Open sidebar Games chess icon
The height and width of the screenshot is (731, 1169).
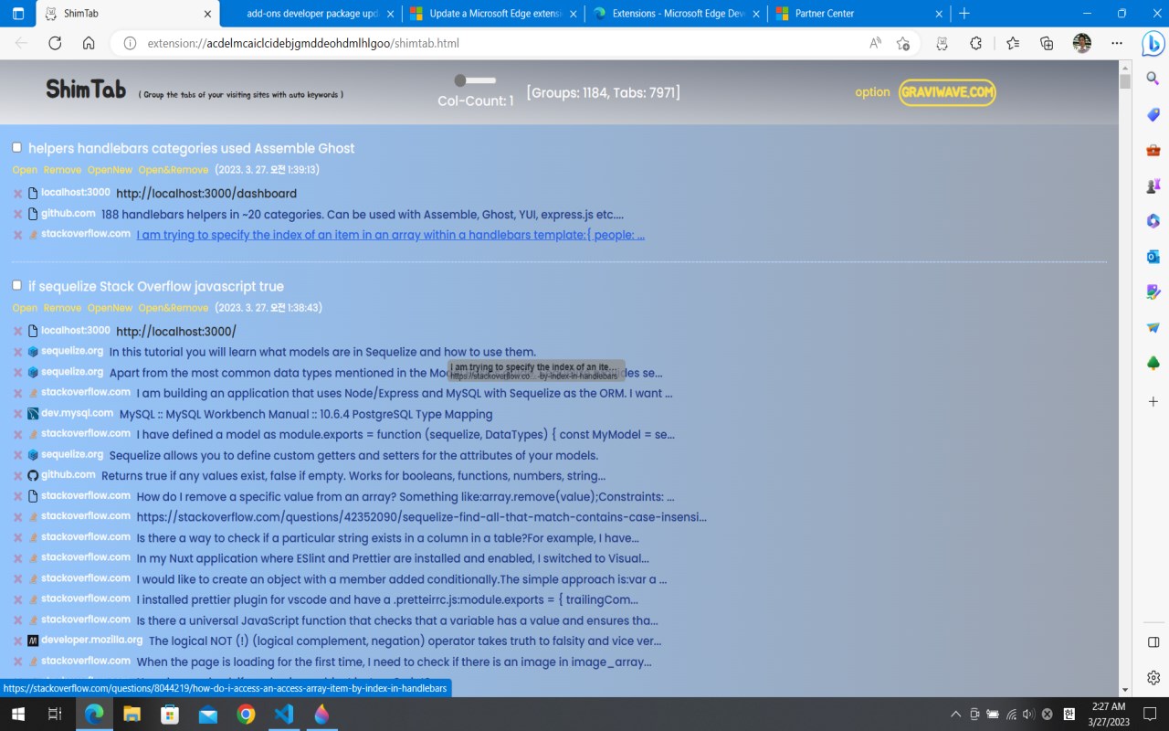(1153, 186)
